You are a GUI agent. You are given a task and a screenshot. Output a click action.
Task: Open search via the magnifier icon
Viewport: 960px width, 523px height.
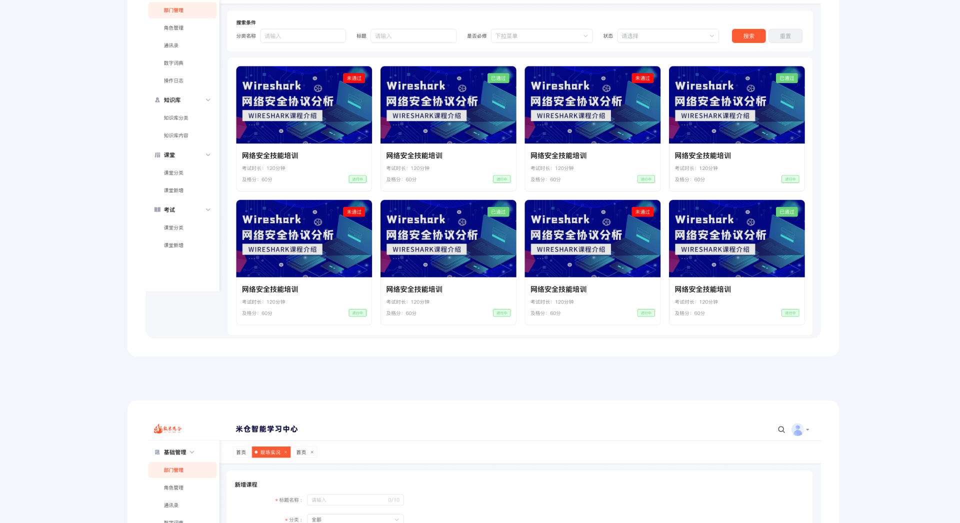[x=781, y=429]
